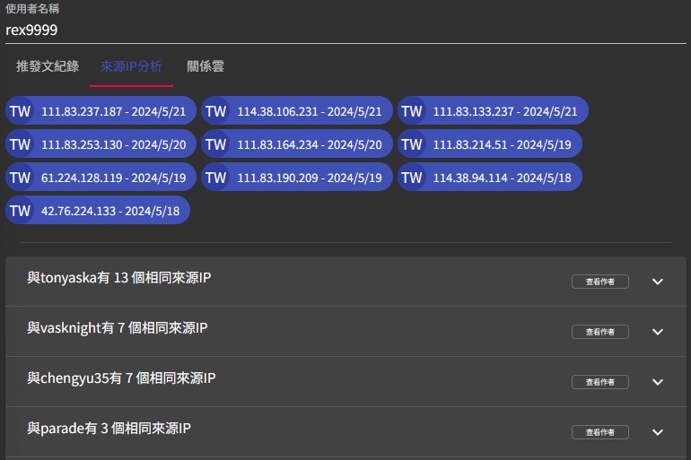Select the 111.83.253.130 IP chip

pos(114,144)
